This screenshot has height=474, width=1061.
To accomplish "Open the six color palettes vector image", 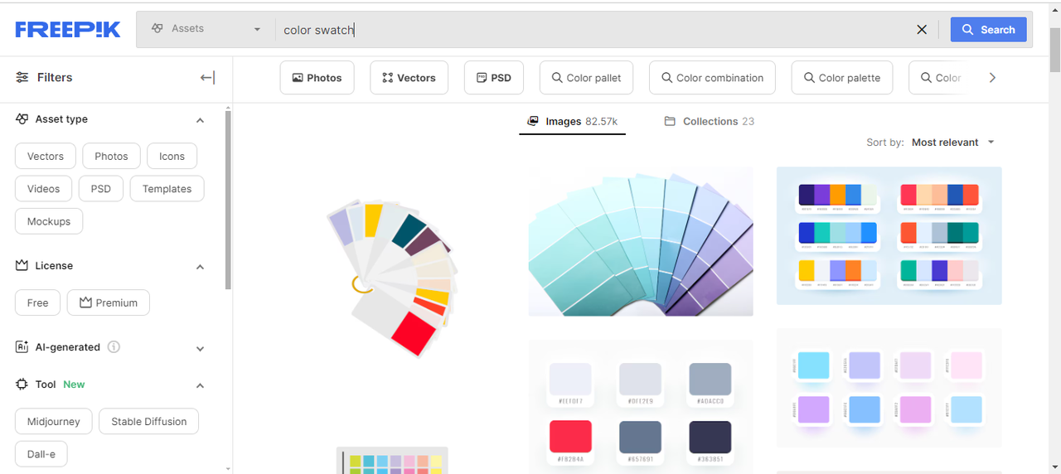I will (x=889, y=236).
